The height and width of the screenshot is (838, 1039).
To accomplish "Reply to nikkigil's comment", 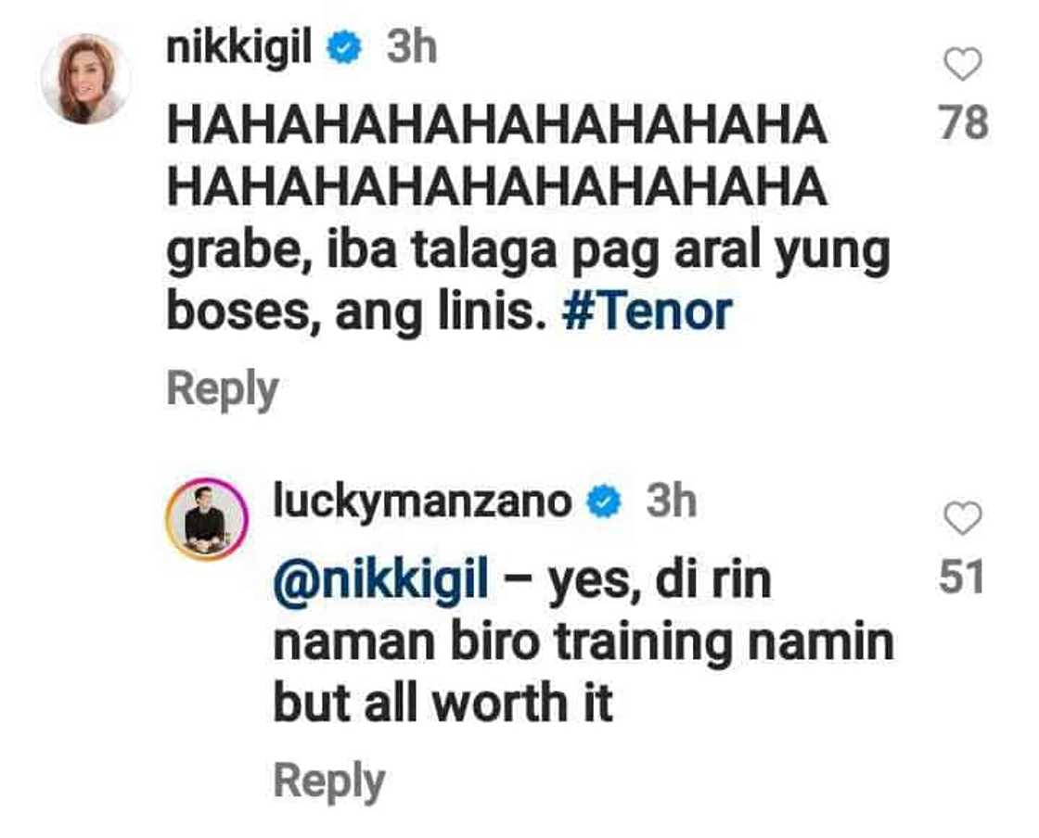I will [223, 390].
